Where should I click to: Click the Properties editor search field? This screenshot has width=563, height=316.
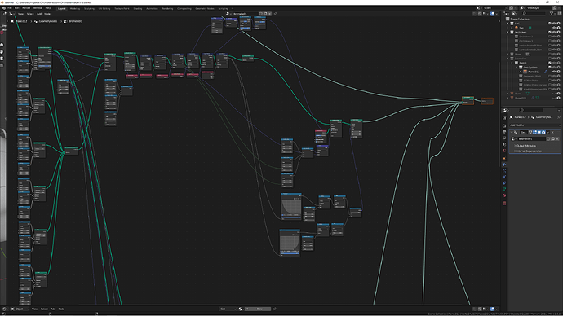tap(532, 110)
